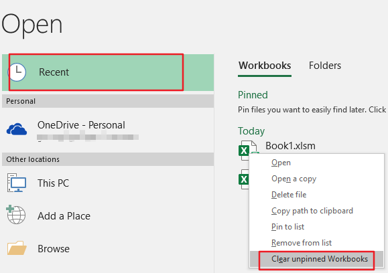Open the Recent location label

[54, 72]
